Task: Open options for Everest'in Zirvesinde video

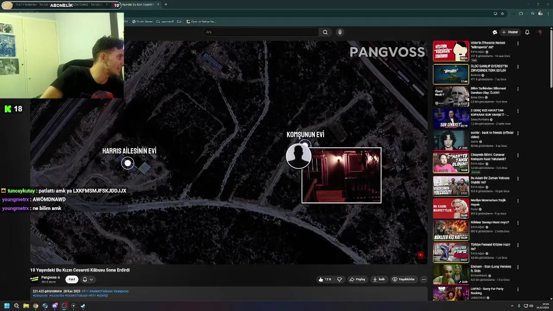Action: click(x=518, y=67)
